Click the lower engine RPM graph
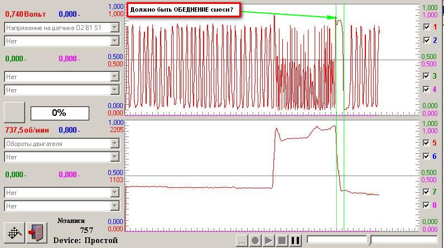The height and width of the screenshot is (248, 444). click(272, 176)
